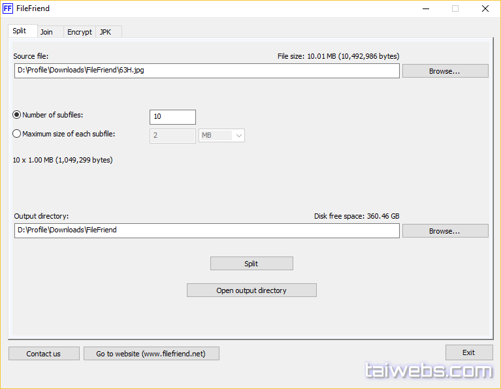Choose Maximum size of each subfile option

tap(17, 134)
